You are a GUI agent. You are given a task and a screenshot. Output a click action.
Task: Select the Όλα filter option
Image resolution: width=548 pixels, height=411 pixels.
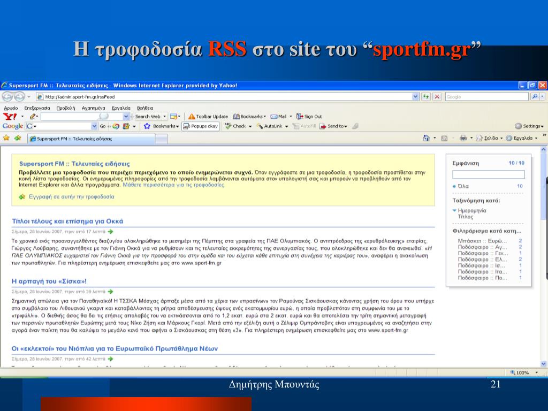463,186
